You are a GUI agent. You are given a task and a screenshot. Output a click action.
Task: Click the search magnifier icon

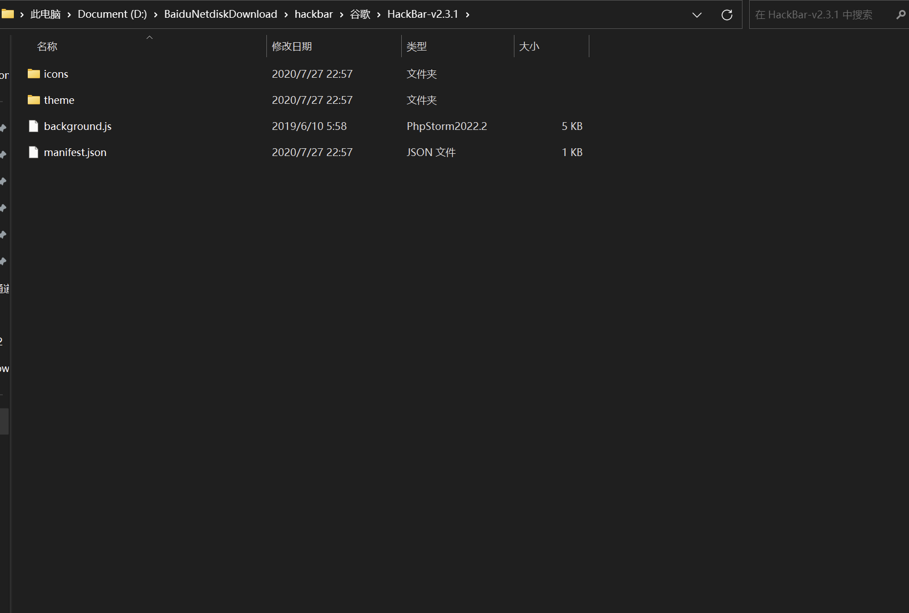[901, 15]
